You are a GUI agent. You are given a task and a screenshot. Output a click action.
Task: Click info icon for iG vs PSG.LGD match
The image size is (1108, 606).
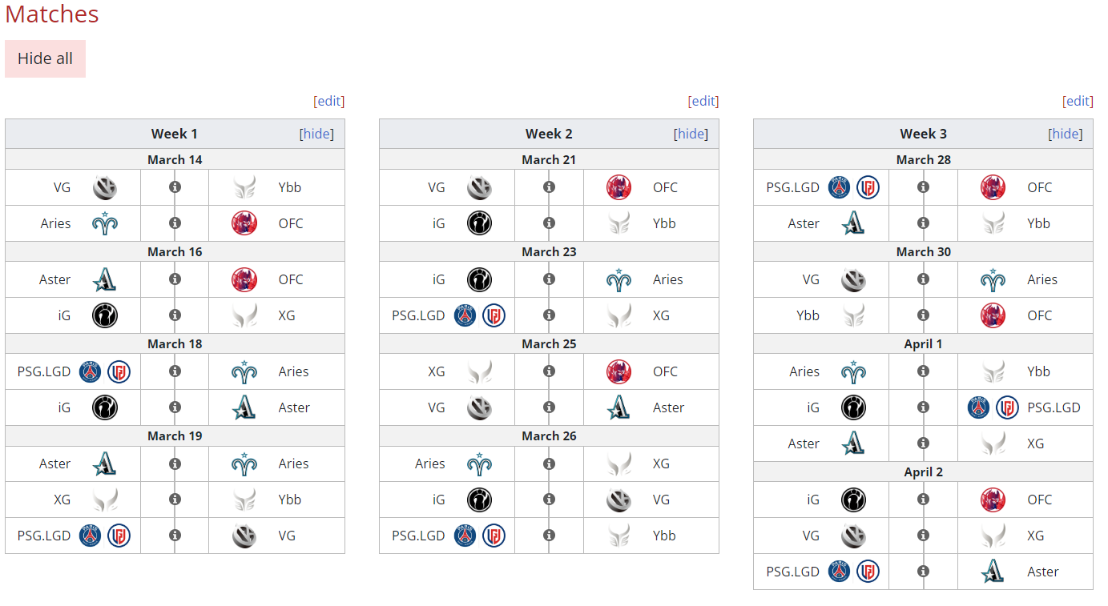[923, 407]
